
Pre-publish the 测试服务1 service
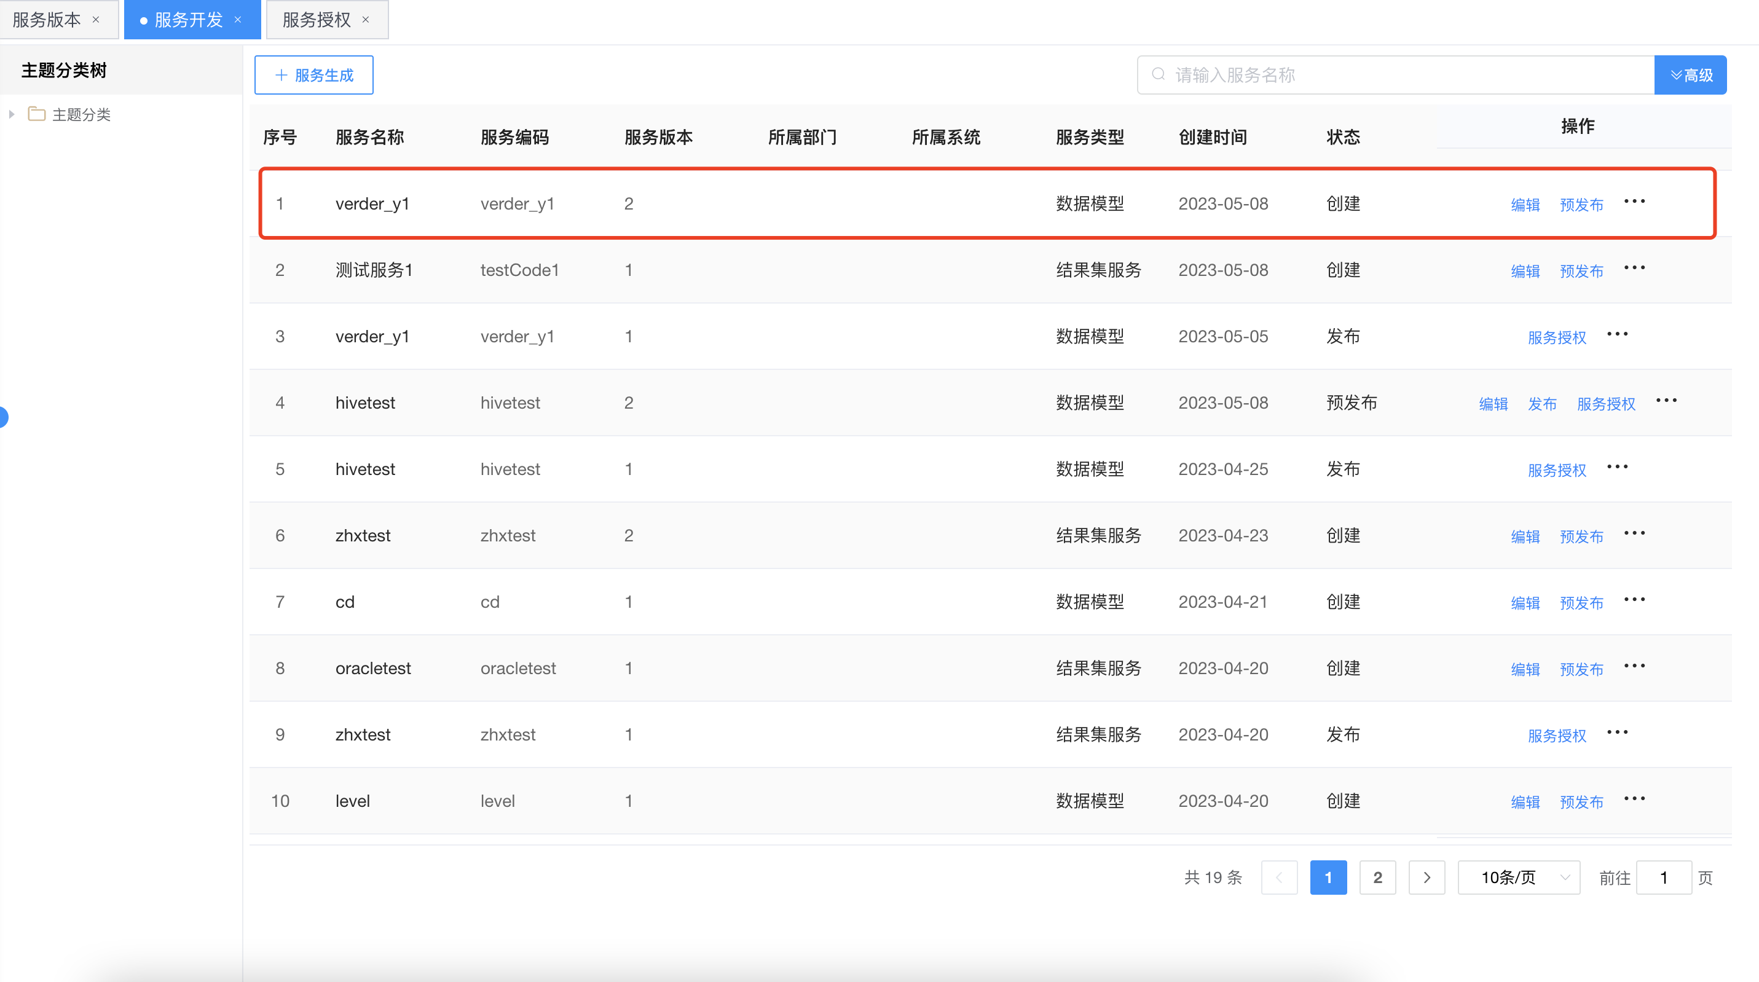[x=1581, y=270]
